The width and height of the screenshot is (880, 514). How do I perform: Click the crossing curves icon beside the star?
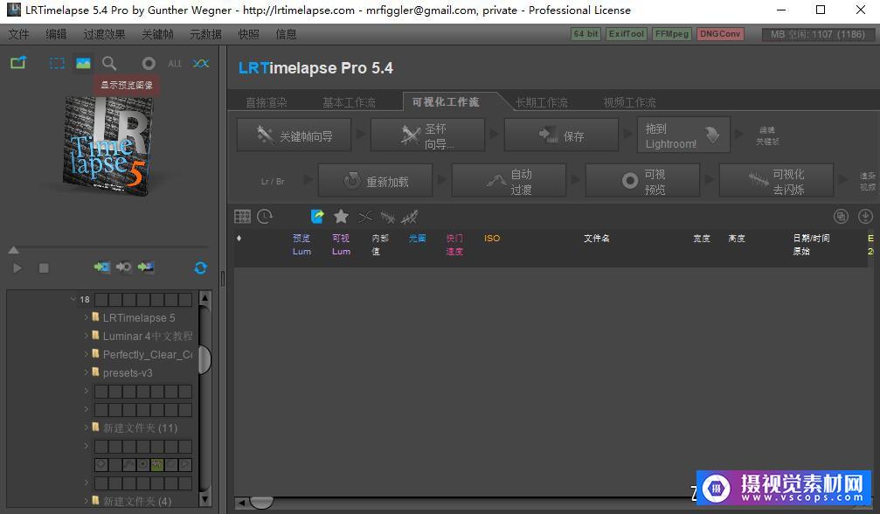click(364, 217)
